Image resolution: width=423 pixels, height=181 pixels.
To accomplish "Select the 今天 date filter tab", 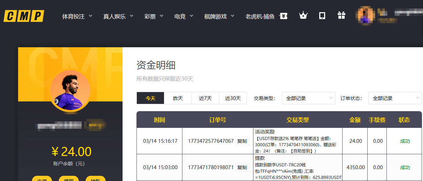I will 150,98.
